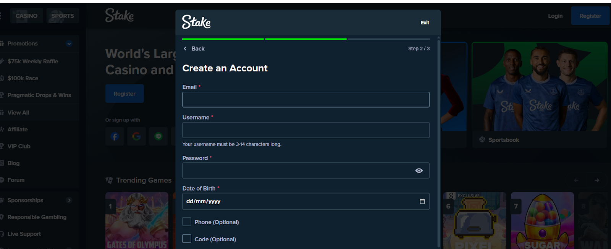The width and height of the screenshot is (611, 249).
Task: Click the Register button under the hero headline
Action: point(124,94)
